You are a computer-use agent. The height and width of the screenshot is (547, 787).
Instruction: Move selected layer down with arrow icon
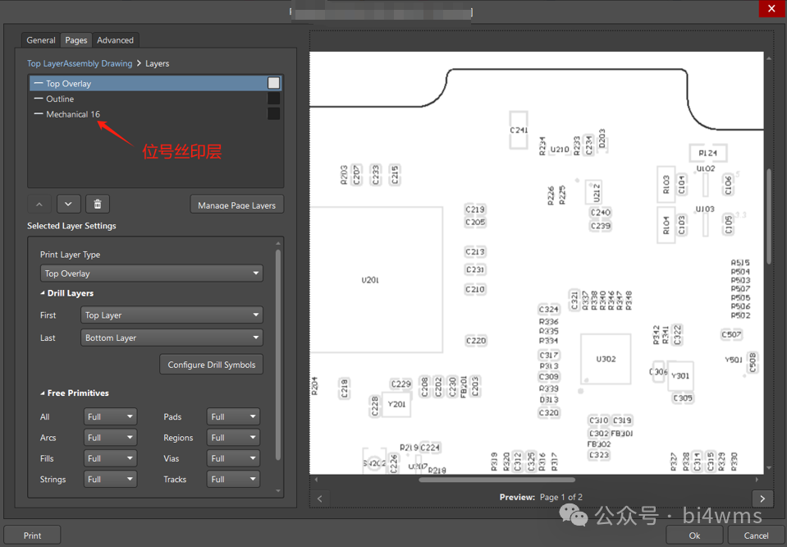click(68, 205)
